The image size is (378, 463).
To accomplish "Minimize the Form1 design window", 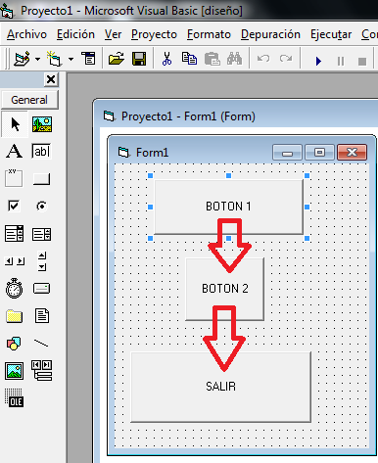I will (x=287, y=153).
